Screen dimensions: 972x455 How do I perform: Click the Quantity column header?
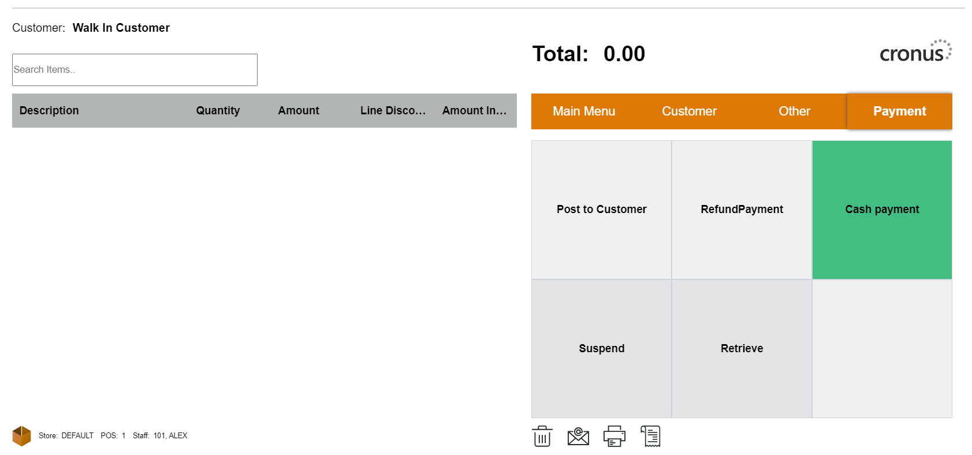tap(218, 111)
